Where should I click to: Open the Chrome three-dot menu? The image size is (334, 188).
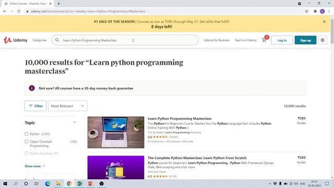(329, 11)
